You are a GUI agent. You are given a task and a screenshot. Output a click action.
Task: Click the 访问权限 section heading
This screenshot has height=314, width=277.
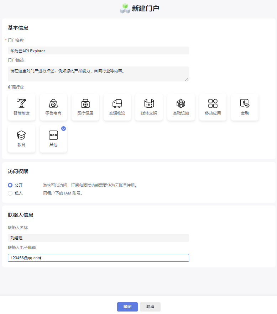click(18, 171)
